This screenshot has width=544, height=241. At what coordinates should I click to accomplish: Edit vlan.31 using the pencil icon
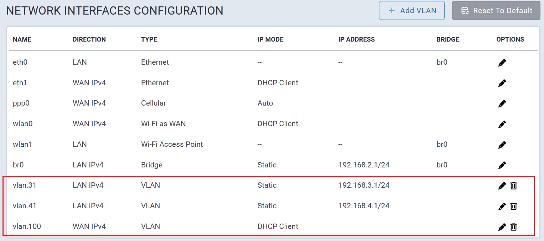(502, 186)
